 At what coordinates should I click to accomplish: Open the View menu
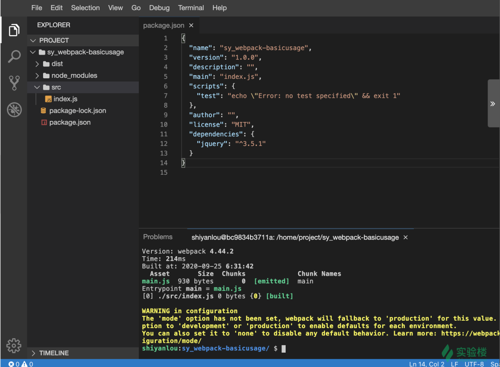[x=115, y=8]
